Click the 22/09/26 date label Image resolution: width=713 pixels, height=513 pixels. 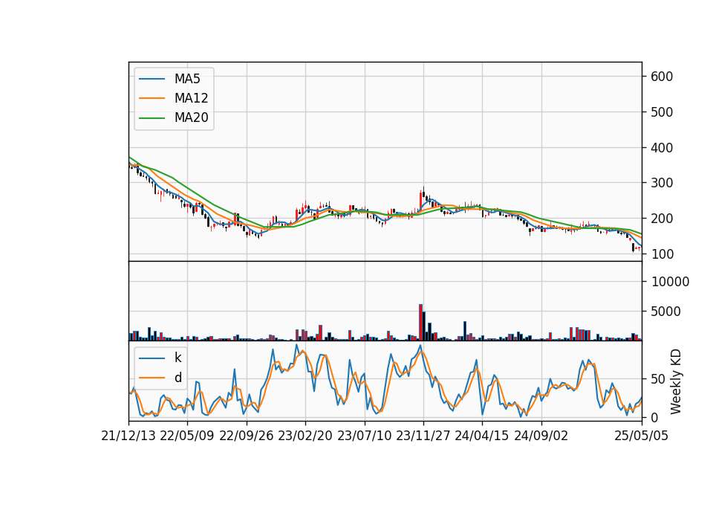coord(247,436)
